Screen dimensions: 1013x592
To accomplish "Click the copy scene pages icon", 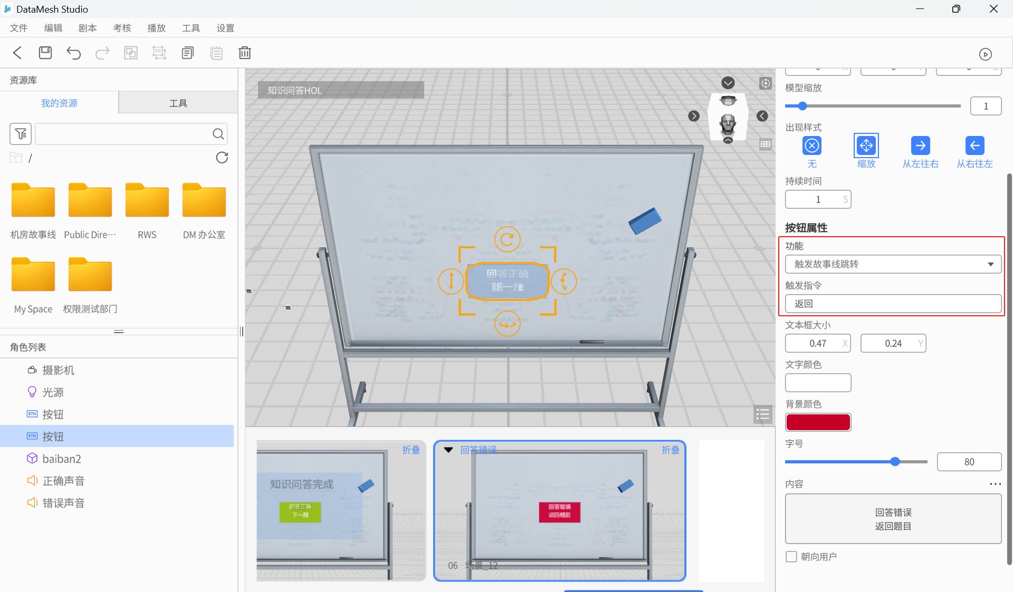I will pos(188,53).
